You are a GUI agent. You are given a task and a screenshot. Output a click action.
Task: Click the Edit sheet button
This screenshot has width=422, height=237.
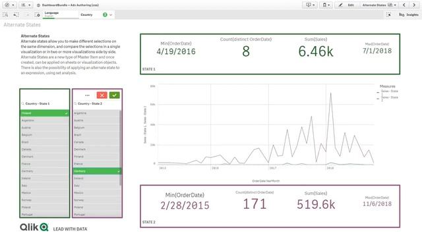pyautogui.click(x=347, y=5)
